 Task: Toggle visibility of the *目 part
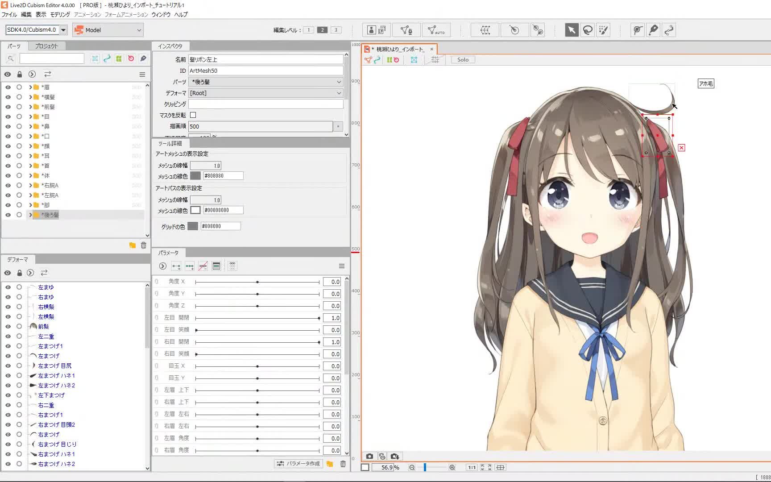[8, 116]
